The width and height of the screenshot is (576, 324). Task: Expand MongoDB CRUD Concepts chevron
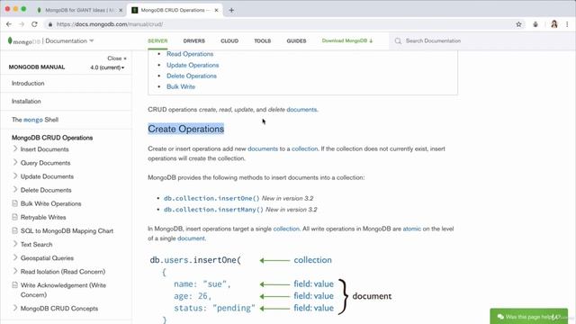point(15,308)
